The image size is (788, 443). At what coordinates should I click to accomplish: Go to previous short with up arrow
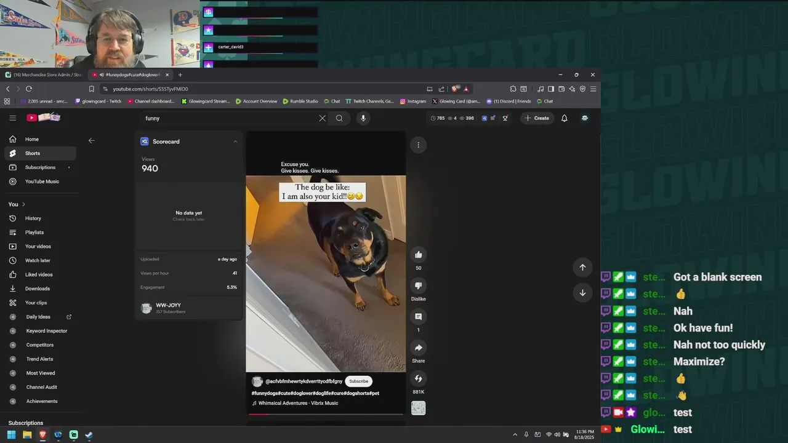click(x=582, y=267)
